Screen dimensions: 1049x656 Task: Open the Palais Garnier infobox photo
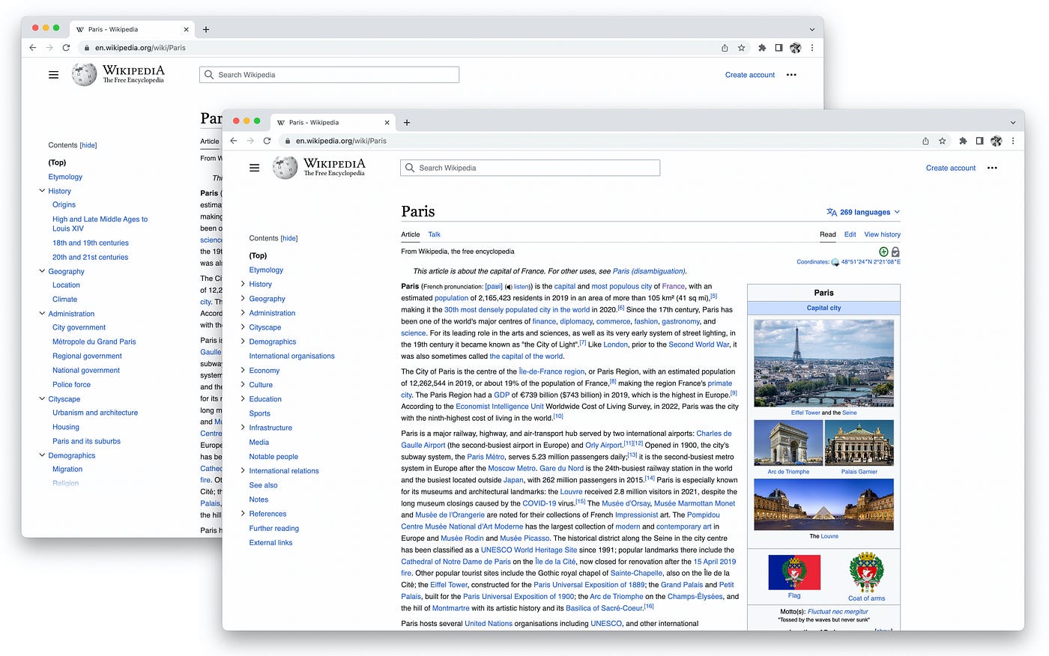(859, 443)
